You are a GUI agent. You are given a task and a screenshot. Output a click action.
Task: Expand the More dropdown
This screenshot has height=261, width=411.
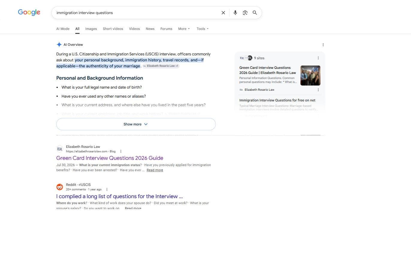coord(184,29)
